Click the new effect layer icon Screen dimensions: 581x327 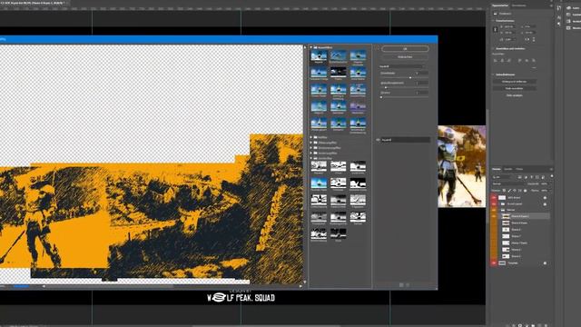[x=401, y=284]
